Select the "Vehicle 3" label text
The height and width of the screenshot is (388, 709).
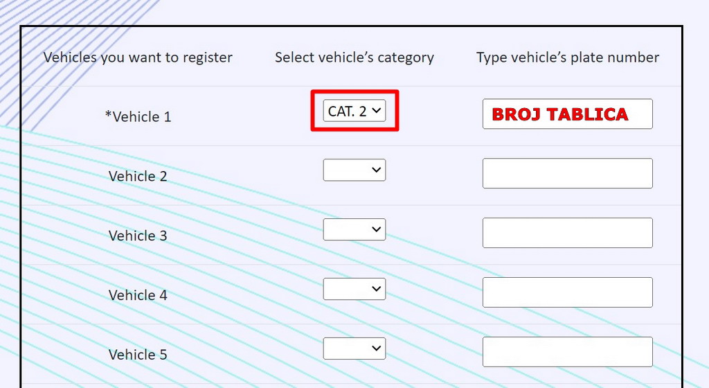(x=138, y=236)
